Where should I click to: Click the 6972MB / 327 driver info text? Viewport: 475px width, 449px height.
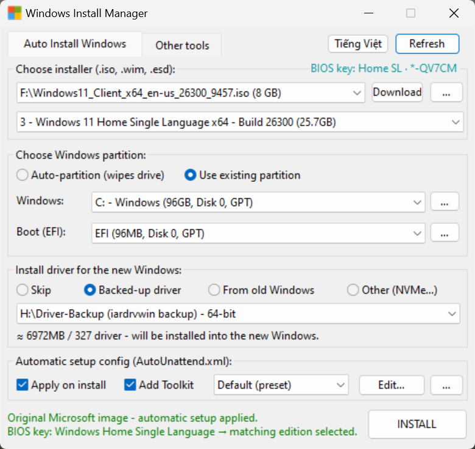tap(167, 336)
